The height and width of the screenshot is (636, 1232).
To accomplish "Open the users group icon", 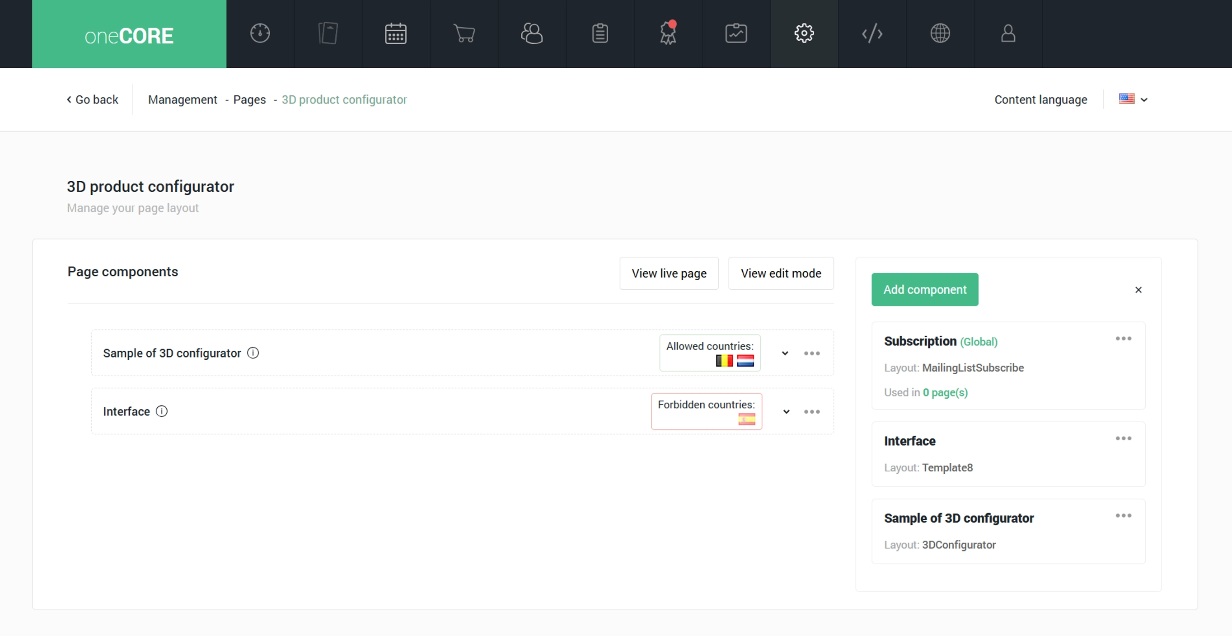I will click(x=532, y=33).
